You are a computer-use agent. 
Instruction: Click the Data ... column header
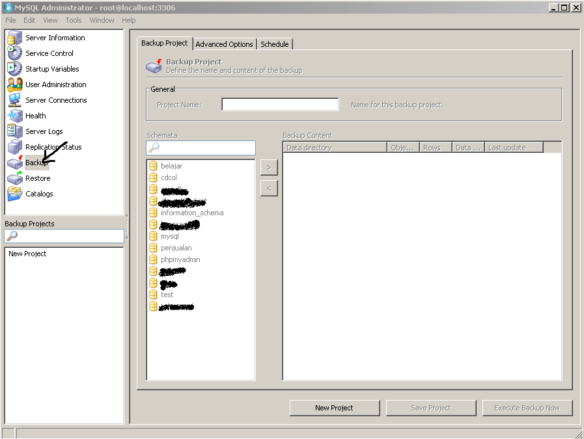[468, 148]
